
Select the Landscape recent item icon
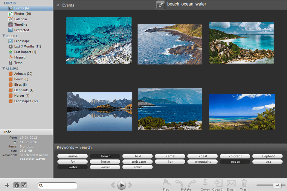[x=11, y=41]
